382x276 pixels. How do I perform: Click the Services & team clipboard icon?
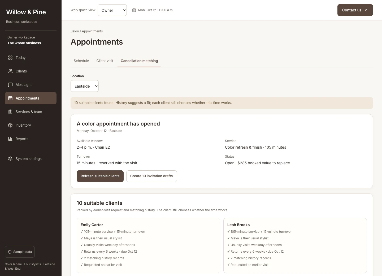[x=10, y=112]
